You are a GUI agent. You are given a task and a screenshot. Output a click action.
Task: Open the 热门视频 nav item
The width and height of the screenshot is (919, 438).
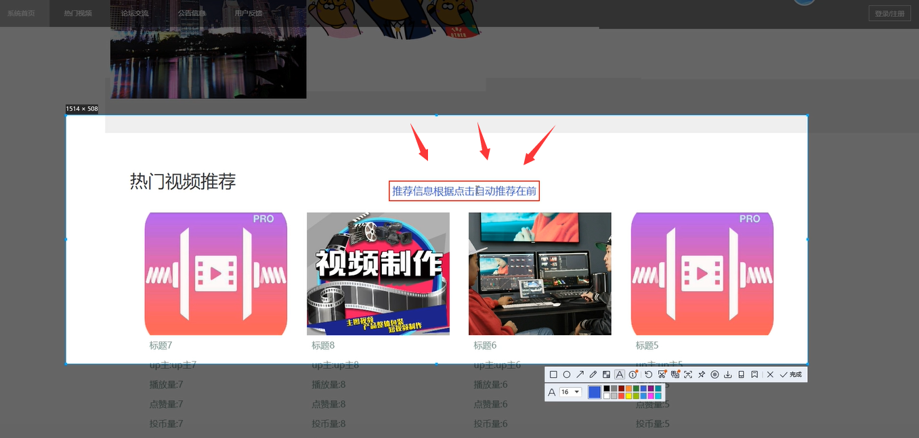[78, 13]
